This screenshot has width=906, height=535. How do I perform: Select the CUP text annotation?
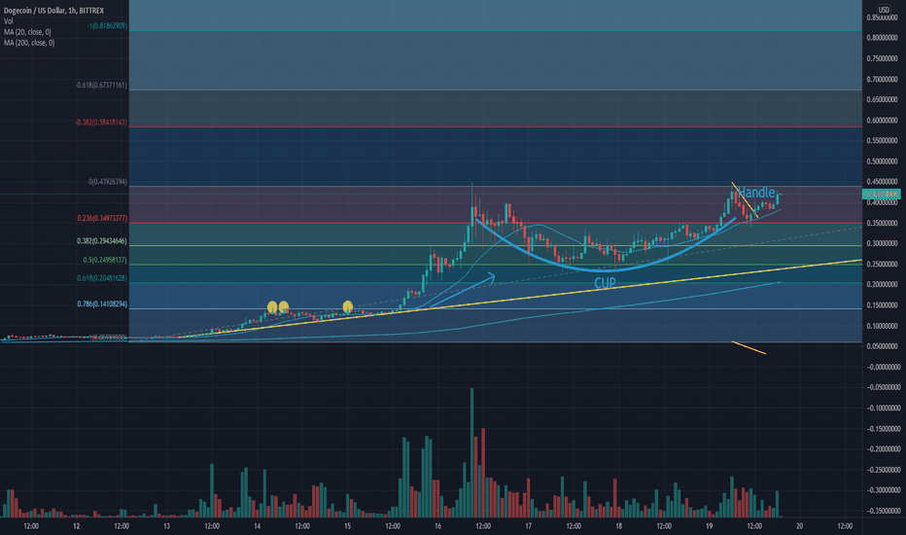(x=605, y=283)
